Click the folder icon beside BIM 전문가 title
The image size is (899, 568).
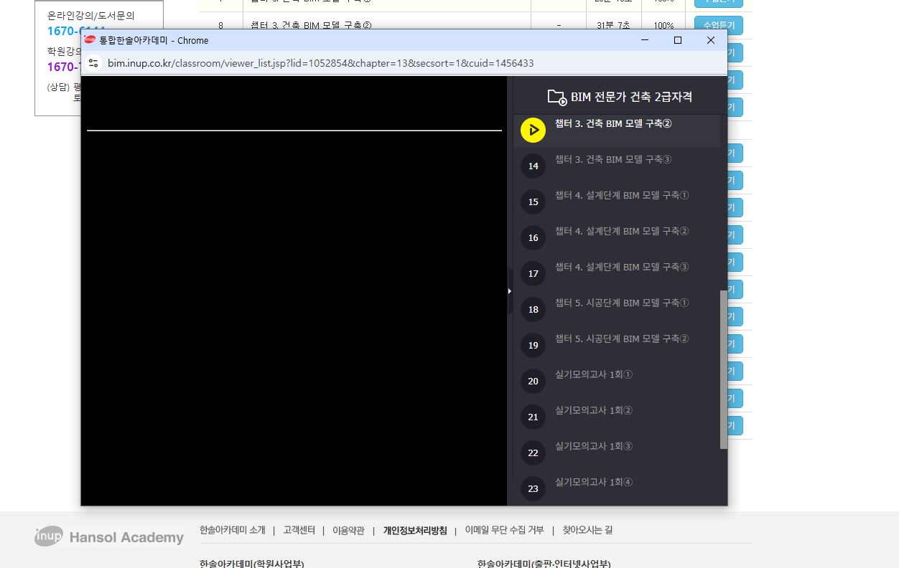point(557,97)
